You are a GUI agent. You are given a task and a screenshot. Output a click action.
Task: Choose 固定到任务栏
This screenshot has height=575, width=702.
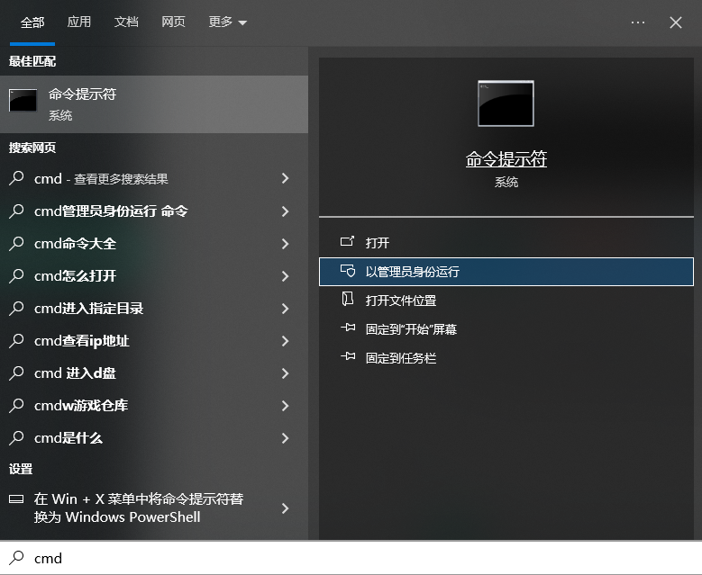point(506,358)
